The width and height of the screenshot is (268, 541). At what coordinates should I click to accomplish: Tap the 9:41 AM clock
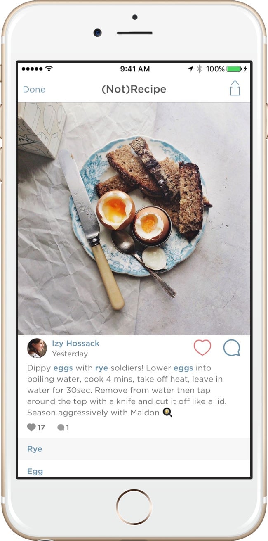tap(135, 69)
